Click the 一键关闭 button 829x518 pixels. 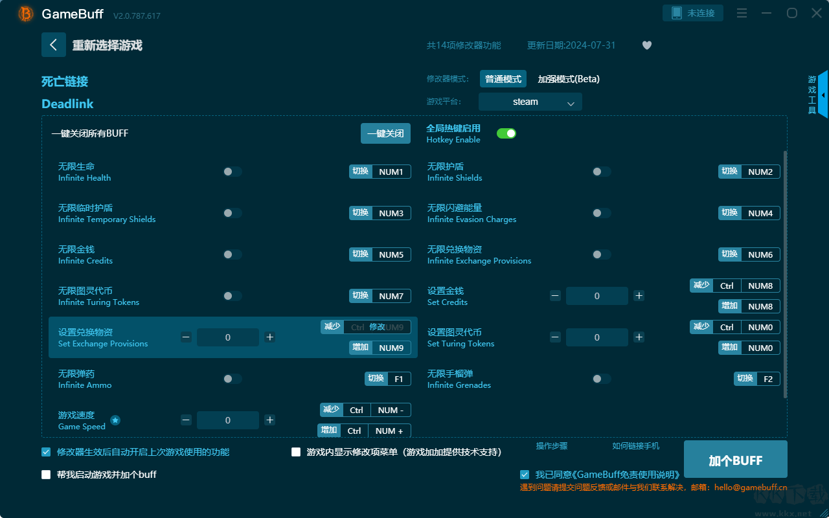pos(385,133)
